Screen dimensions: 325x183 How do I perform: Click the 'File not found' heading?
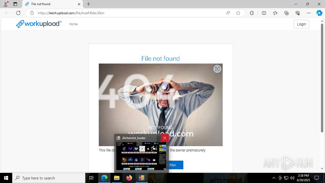pos(160,58)
